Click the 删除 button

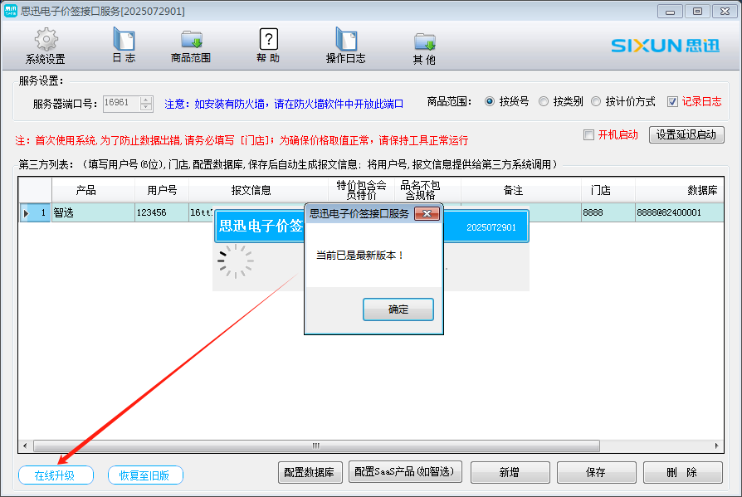683,472
